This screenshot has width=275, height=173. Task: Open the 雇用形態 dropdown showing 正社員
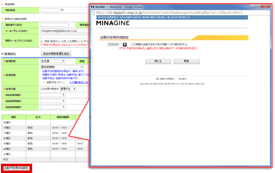coord(53,61)
